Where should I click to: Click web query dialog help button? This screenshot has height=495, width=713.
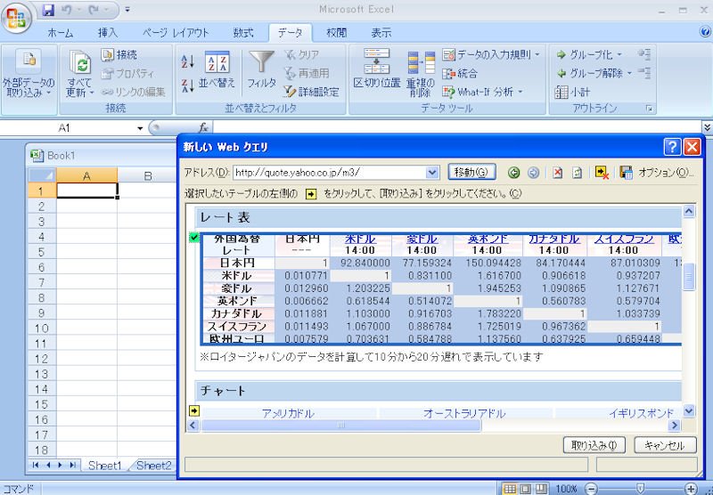coord(672,147)
